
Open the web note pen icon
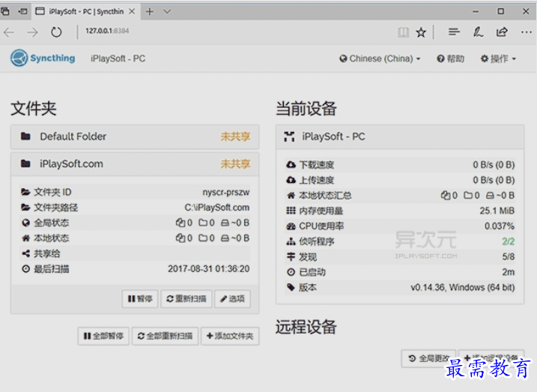point(478,32)
